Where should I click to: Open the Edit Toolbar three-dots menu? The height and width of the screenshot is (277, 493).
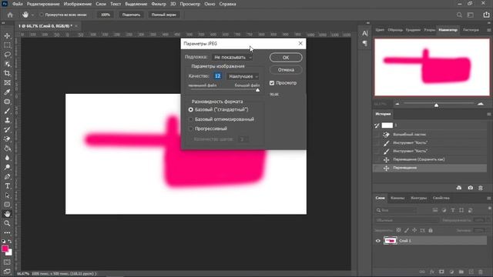(7, 232)
